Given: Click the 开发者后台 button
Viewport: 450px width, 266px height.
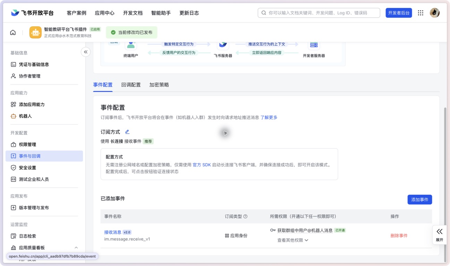Looking at the screenshot, I should click(399, 13).
